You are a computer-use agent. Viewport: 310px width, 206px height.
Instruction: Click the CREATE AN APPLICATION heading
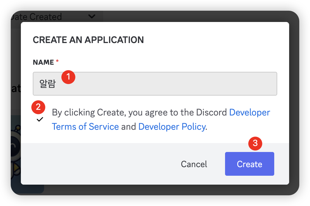click(88, 40)
